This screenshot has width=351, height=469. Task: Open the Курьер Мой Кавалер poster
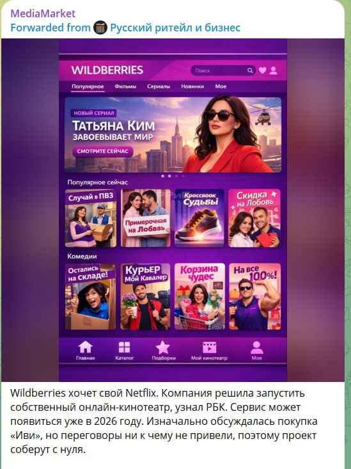(x=145, y=296)
